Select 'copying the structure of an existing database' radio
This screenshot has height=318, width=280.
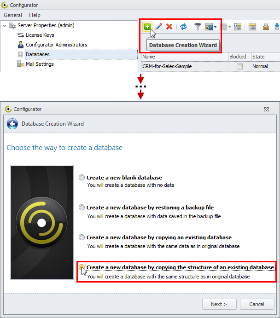click(x=82, y=267)
